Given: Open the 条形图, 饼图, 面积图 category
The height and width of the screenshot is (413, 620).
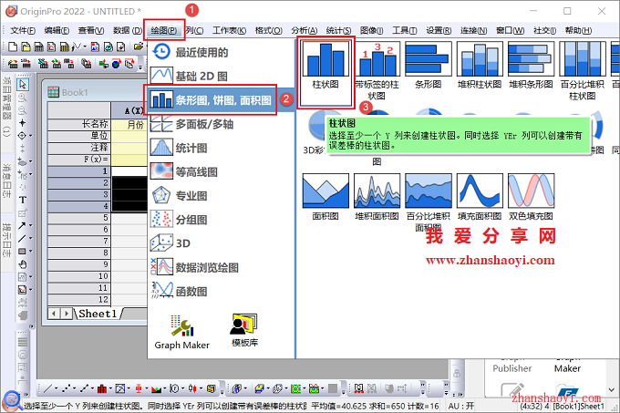Looking at the screenshot, I should 221,100.
